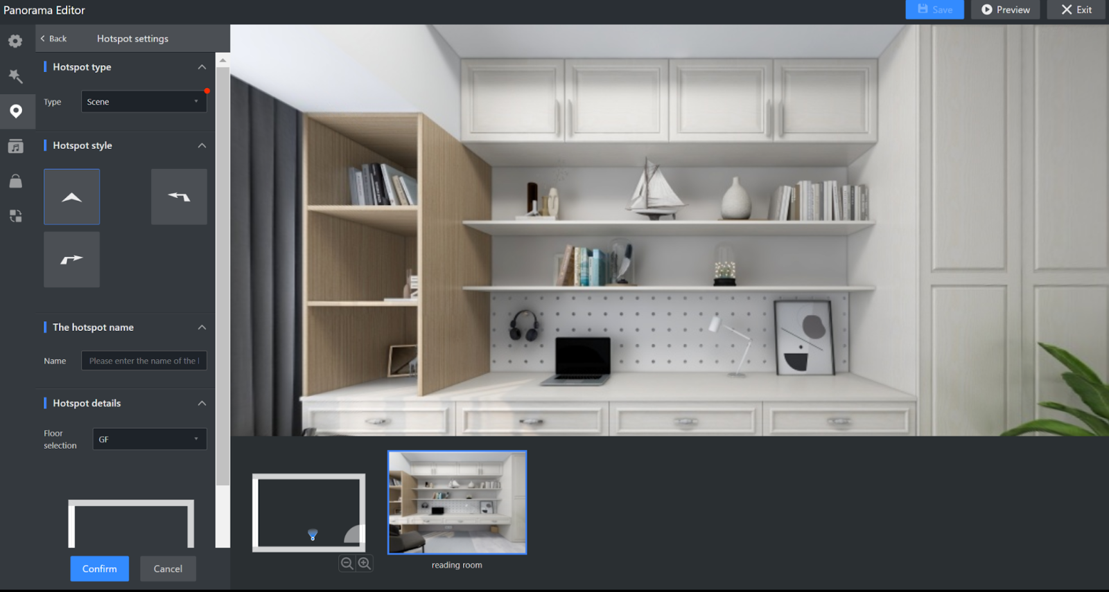Collapse the Hotspot details section
Screen dimensions: 1109x592
pos(202,403)
